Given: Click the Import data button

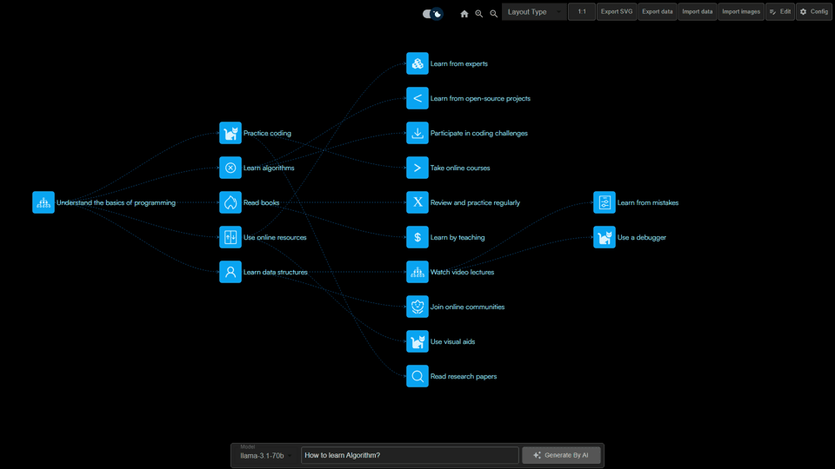Looking at the screenshot, I should click(697, 11).
